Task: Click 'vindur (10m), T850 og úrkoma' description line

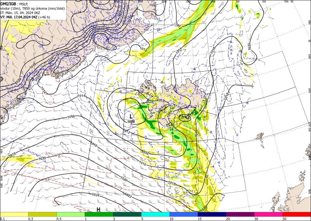Action: (x=33, y=8)
